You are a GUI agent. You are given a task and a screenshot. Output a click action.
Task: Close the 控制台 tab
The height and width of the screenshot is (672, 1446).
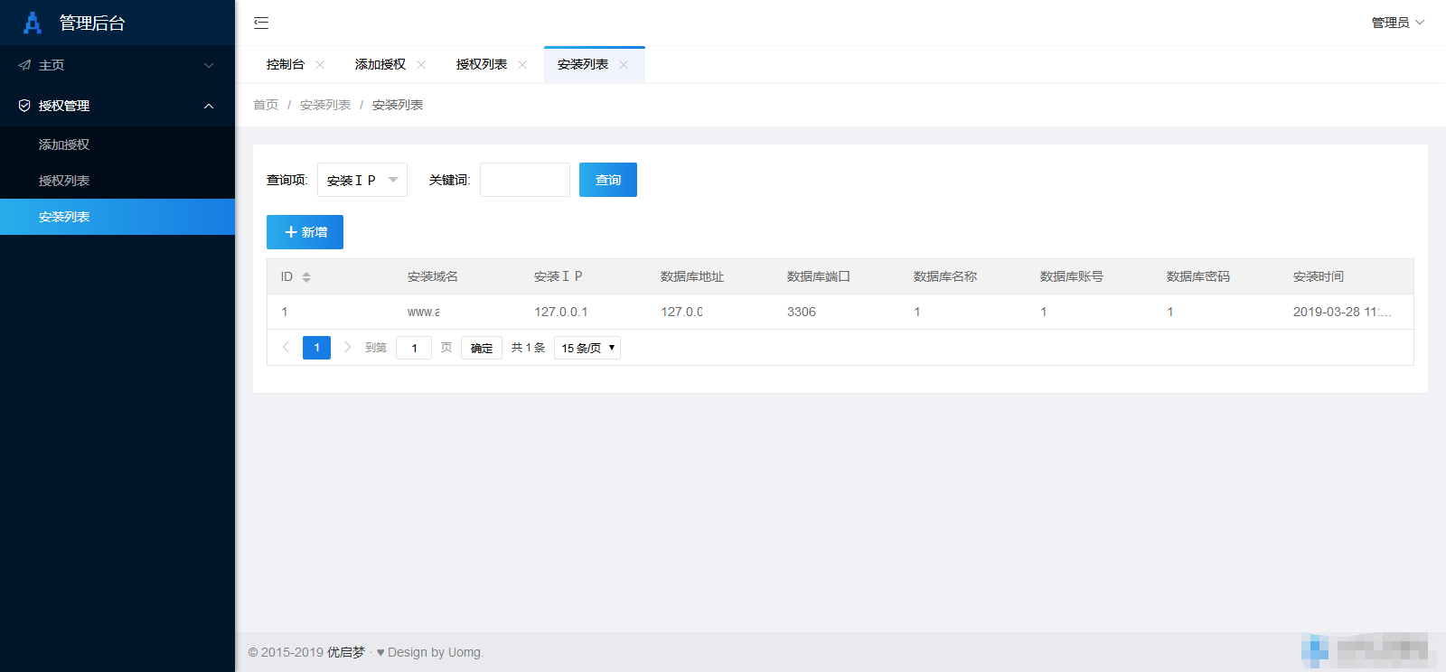[x=320, y=65]
